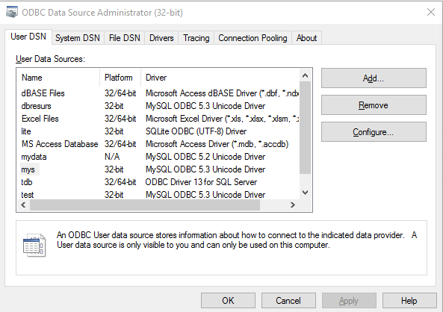Click the Apply button
The image size is (443, 312).
pyautogui.click(x=349, y=300)
